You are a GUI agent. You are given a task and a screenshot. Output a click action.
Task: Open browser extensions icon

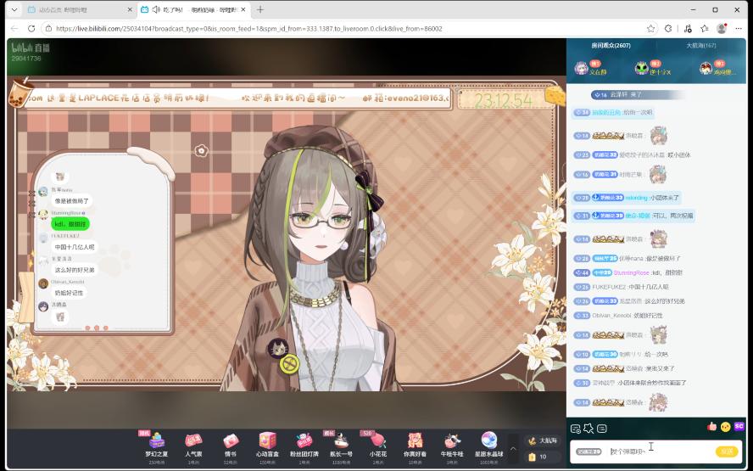coord(668,29)
